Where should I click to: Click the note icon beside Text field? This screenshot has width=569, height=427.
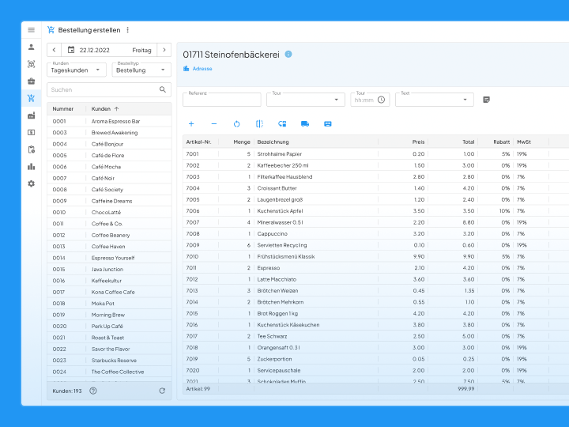click(486, 100)
